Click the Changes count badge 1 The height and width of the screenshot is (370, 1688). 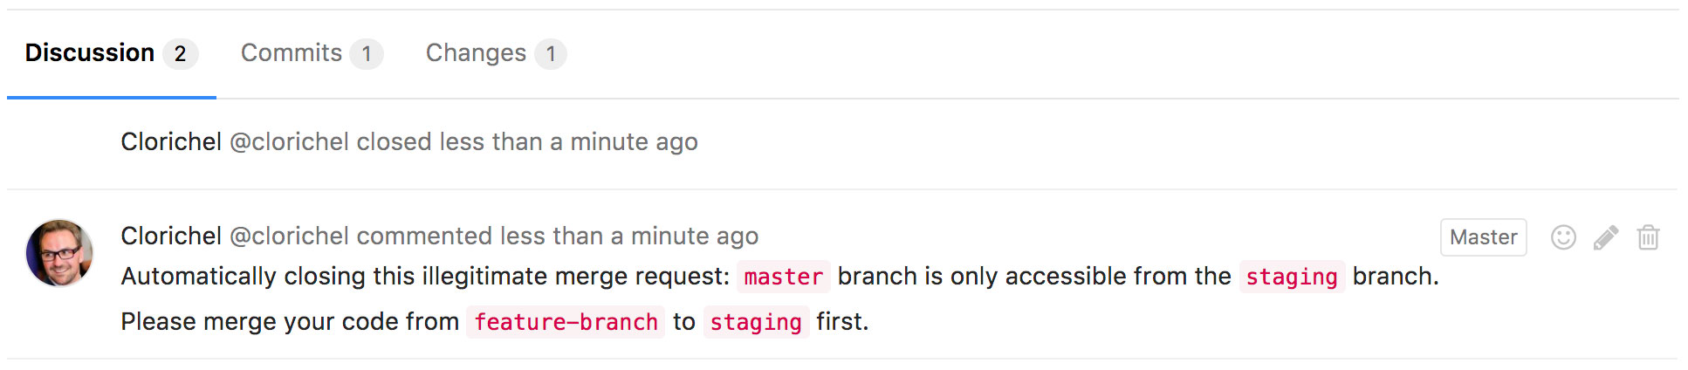tap(551, 54)
